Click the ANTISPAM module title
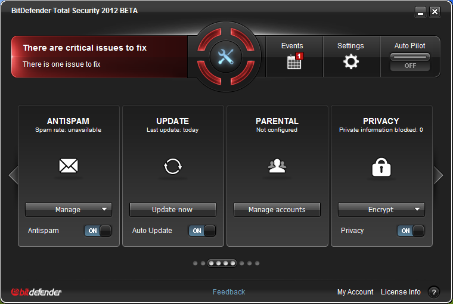The height and width of the screenshot is (304, 453). click(68, 121)
